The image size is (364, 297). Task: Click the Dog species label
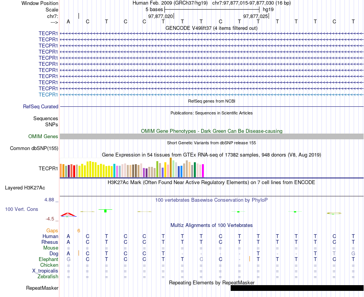(x=54, y=254)
